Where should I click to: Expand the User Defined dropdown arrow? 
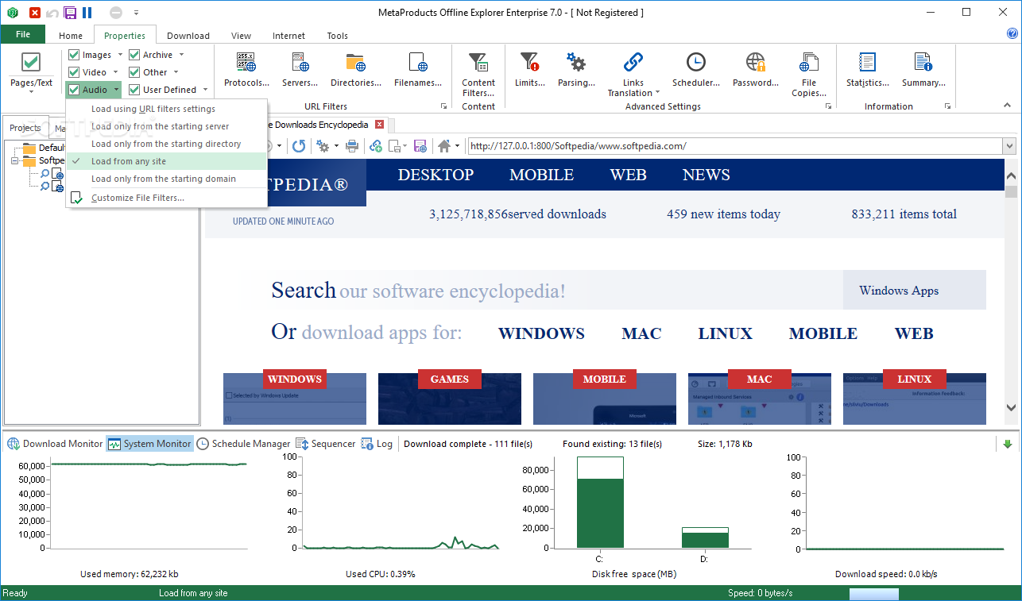pos(205,90)
